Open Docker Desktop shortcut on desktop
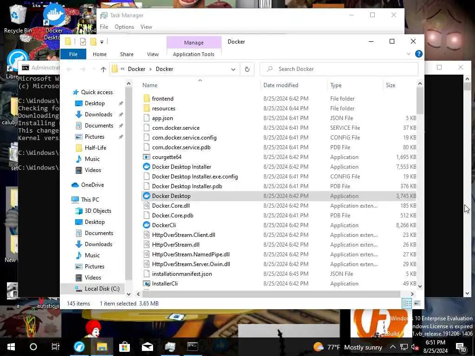This screenshot has height=356, width=475. [x=54, y=21]
